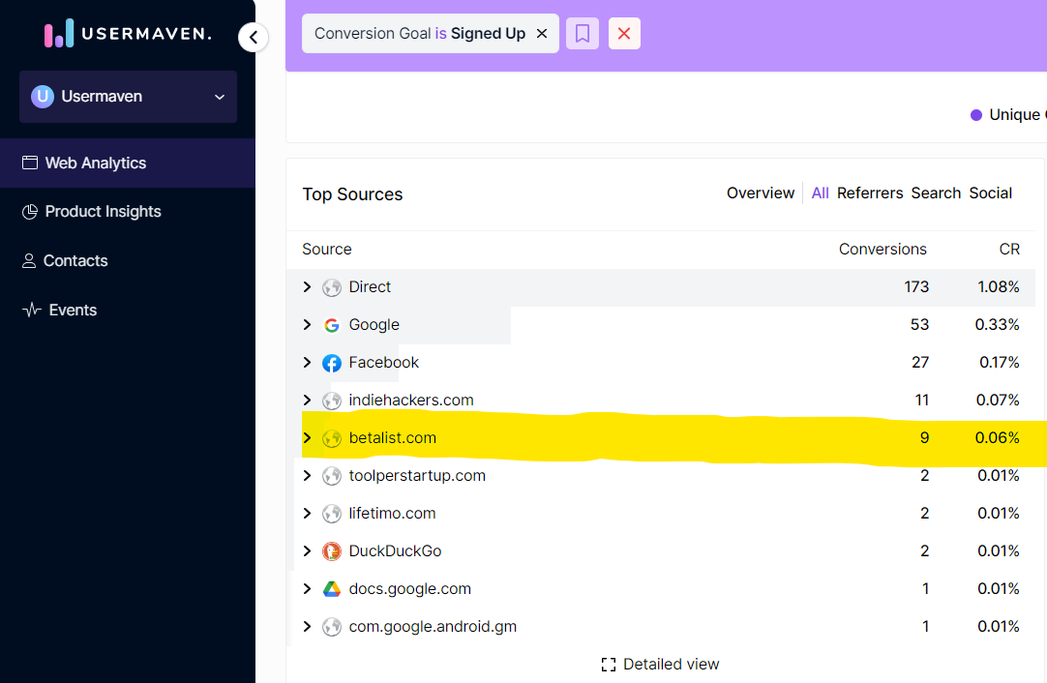Image resolution: width=1047 pixels, height=683 pixels.
Task: Expand the DuckDuckGo source row
Action: pos(307,551)
